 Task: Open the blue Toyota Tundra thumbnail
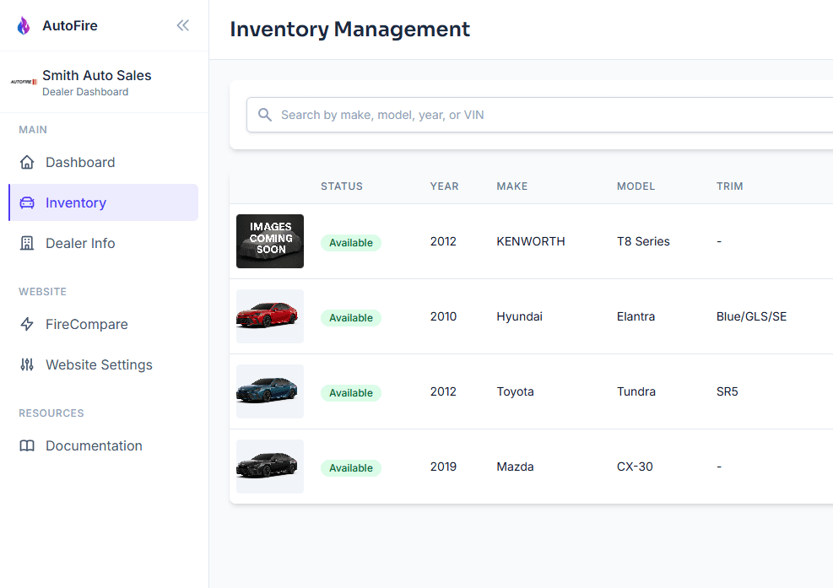pyautogui.click(x=270, y=391)
